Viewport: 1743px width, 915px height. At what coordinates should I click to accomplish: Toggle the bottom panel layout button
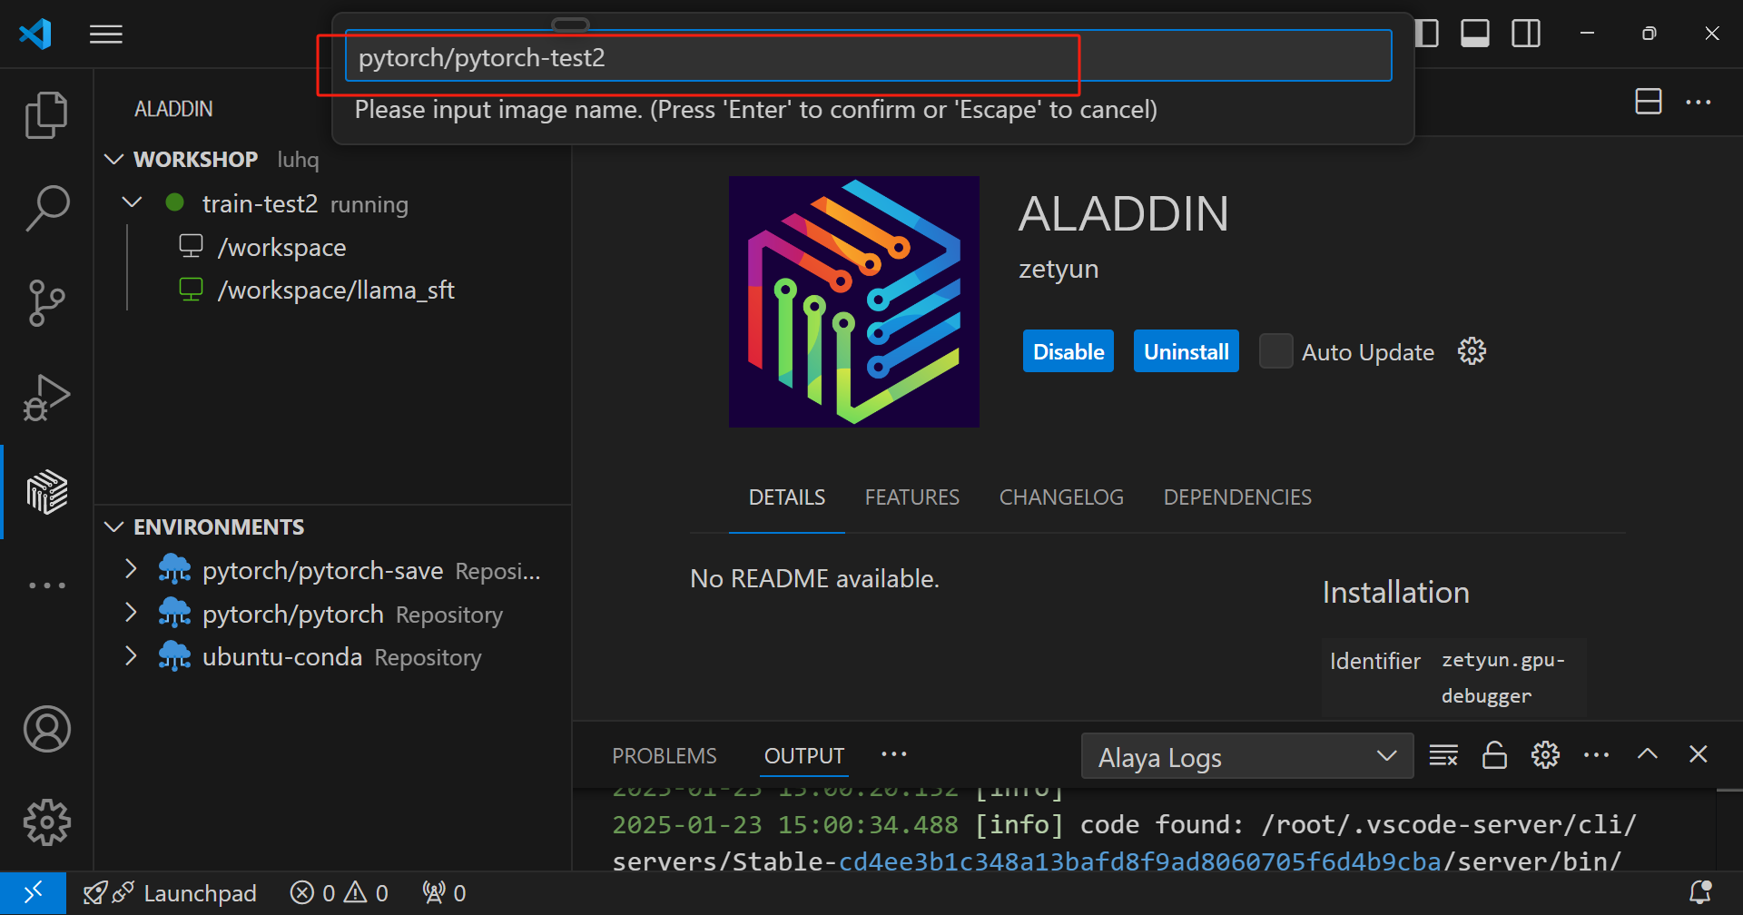[1474, 34]
